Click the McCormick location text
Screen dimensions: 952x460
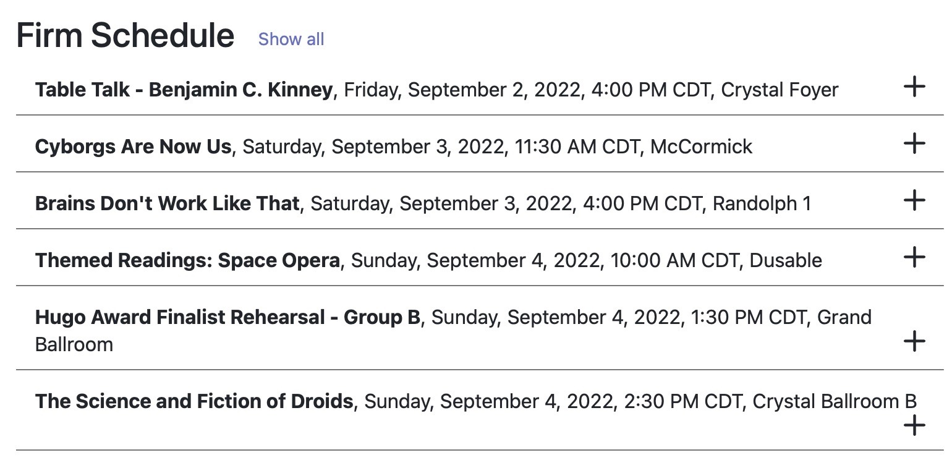point(701,147)
